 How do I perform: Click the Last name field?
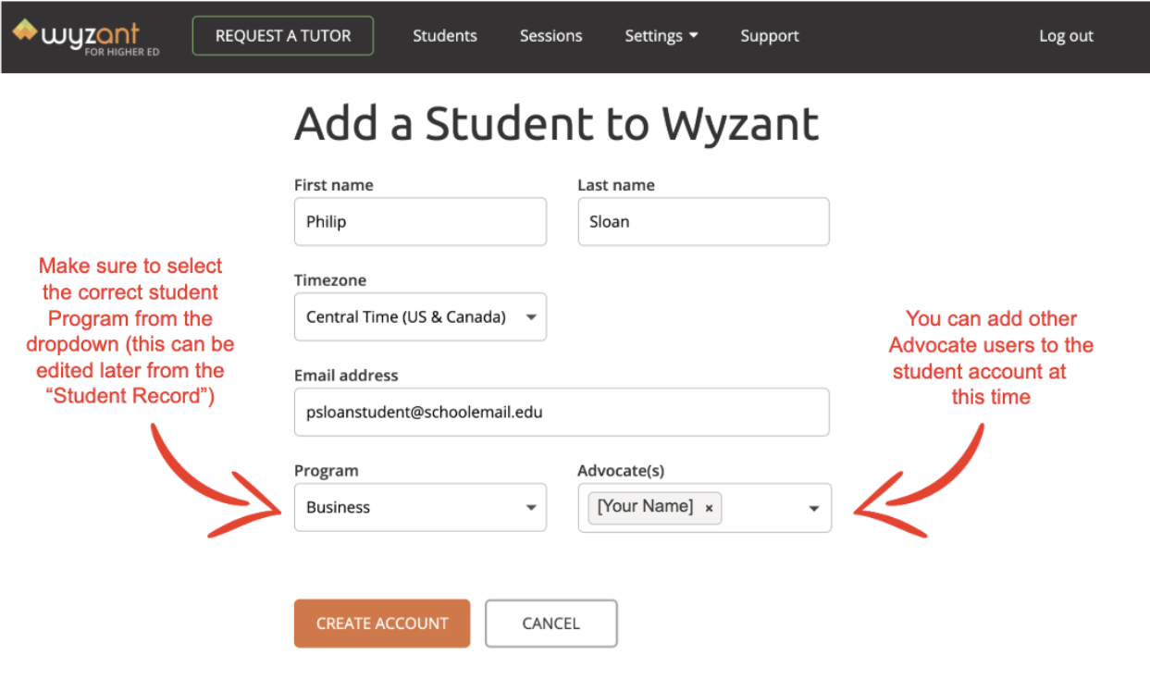click(x=703, y=222)
